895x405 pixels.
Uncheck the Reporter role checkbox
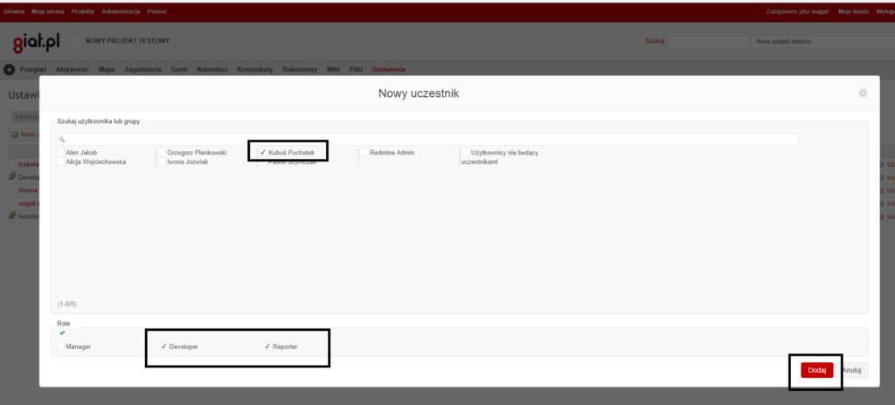(x=267, y=347)
